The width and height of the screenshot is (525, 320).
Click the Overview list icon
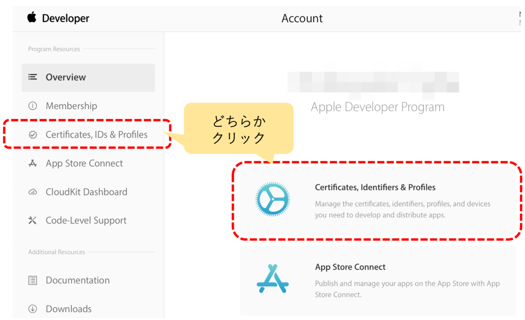coord(32,77)
